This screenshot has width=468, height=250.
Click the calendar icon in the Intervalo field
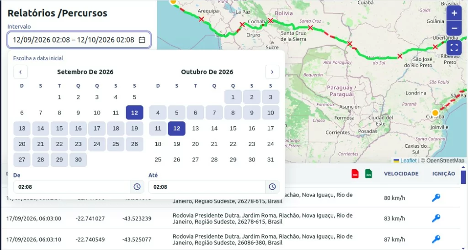pos(142,40)
